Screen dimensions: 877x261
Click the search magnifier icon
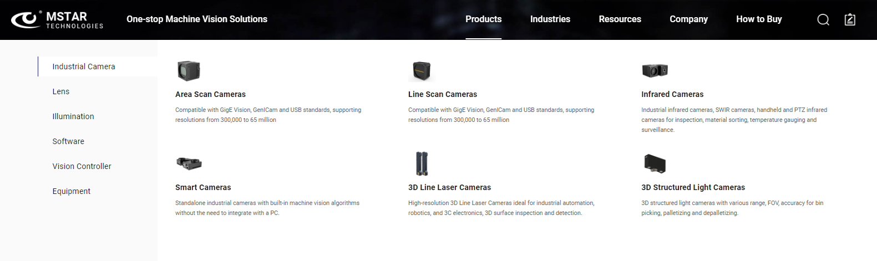(823, 20)
